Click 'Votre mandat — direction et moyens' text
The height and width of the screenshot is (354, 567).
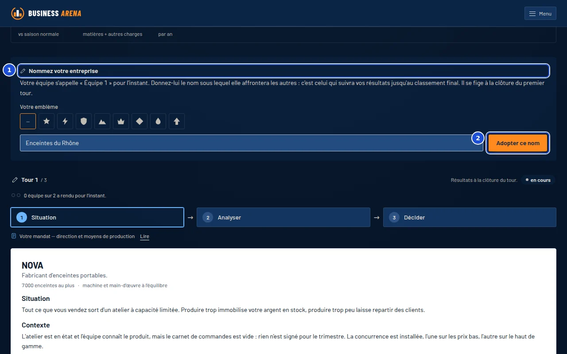77,236
